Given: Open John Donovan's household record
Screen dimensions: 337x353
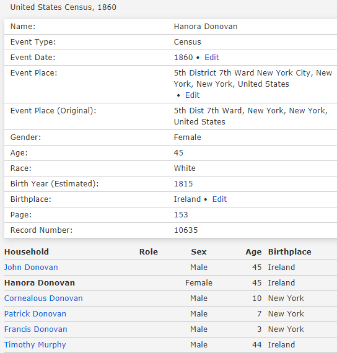Looking at the screenshot, I should pyautogui.click(x=31, y=267).
